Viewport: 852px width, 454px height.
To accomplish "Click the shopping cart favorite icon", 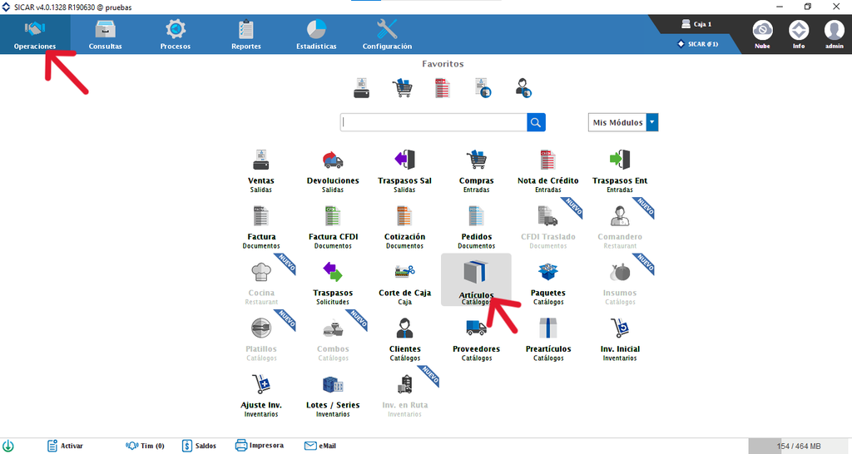I will (402, 88).
